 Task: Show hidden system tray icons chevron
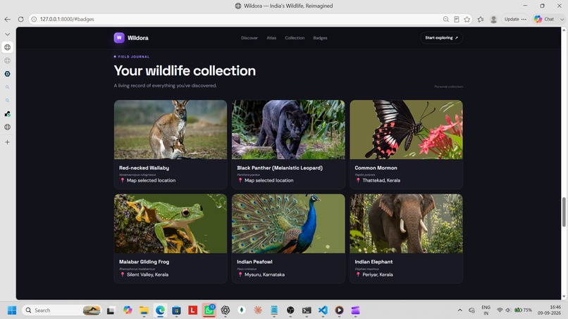[x=460, y=311]
